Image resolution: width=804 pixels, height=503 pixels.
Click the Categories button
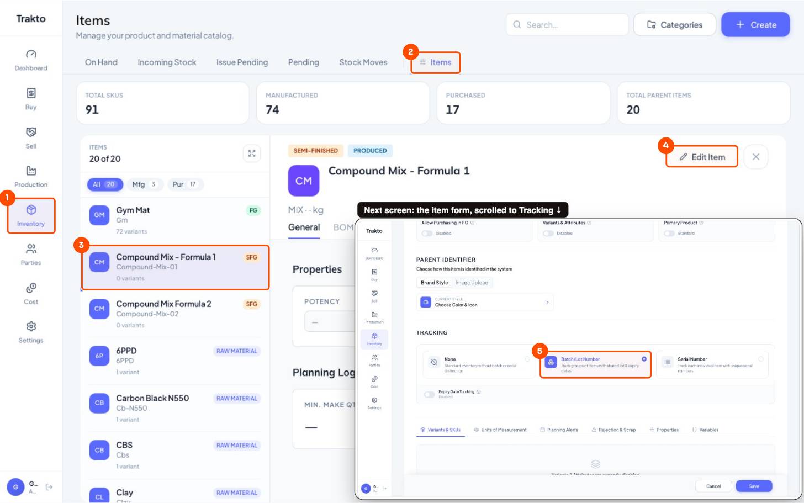tap(675, 25)
